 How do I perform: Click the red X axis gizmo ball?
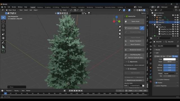pos(114,21)
